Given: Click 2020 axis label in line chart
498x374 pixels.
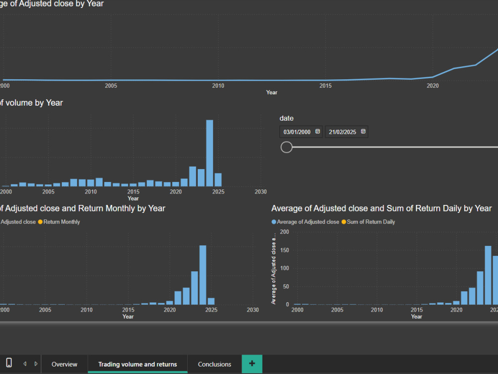Looking at the screenshot, I should (433, 86).
